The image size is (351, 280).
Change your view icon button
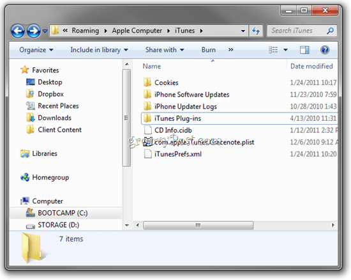273,50
